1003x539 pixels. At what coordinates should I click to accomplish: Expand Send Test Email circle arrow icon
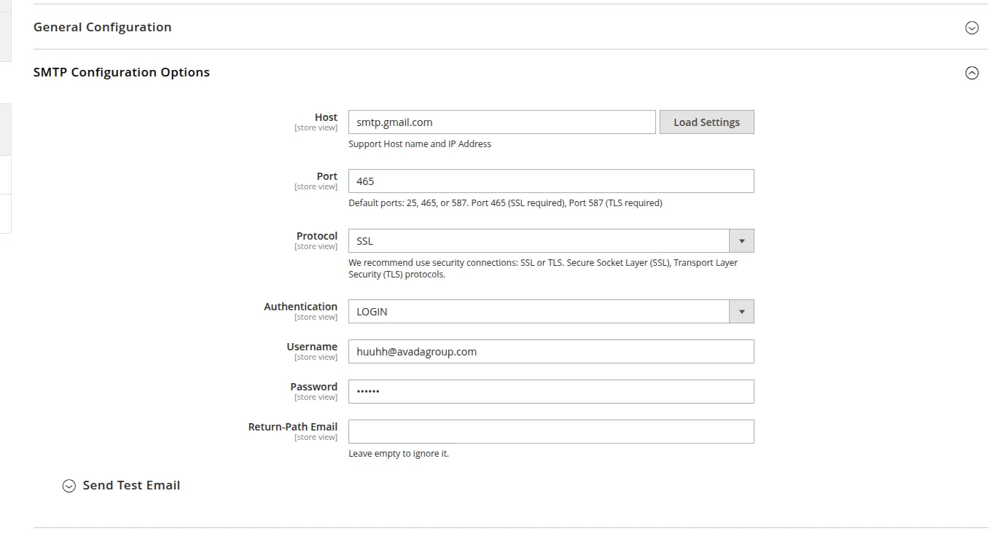click(69, 486)
